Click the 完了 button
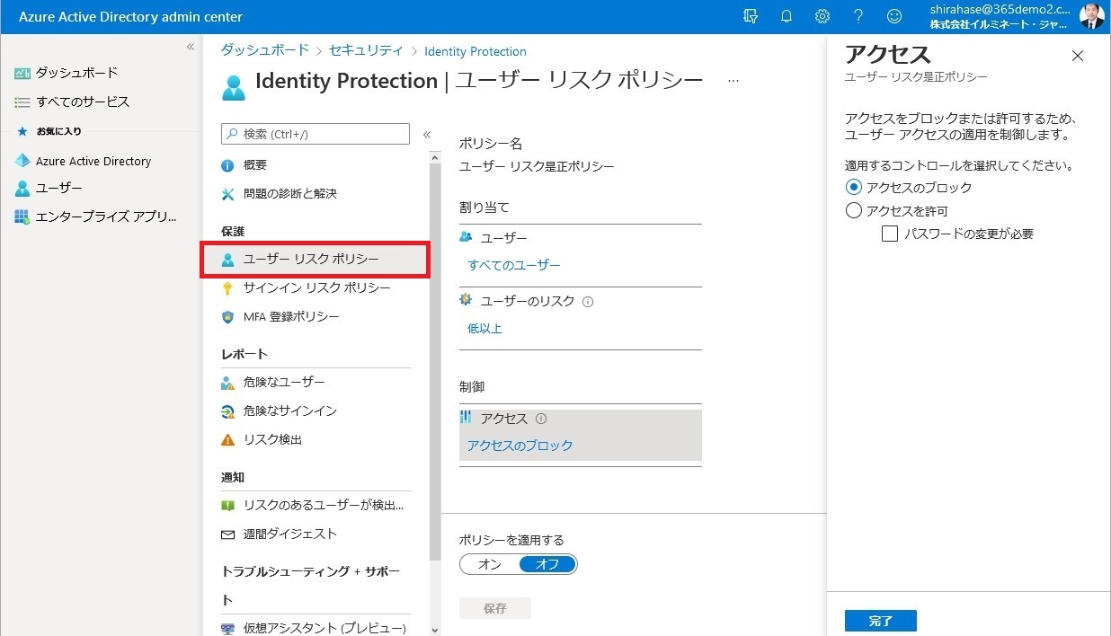 (x=881, y=621)
